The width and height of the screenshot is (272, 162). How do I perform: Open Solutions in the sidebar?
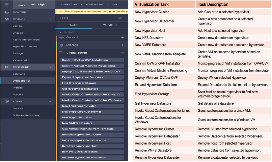(x=19, y=74)
